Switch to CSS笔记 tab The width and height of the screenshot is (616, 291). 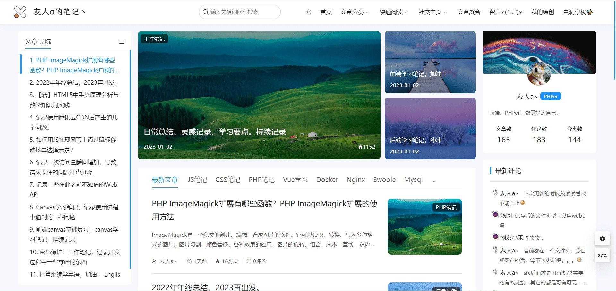[x=228, y=180]
